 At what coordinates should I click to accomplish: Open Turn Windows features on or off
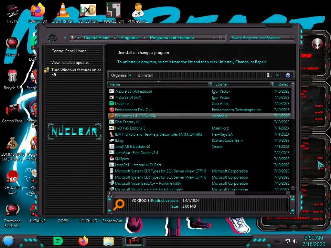(76, 72)
